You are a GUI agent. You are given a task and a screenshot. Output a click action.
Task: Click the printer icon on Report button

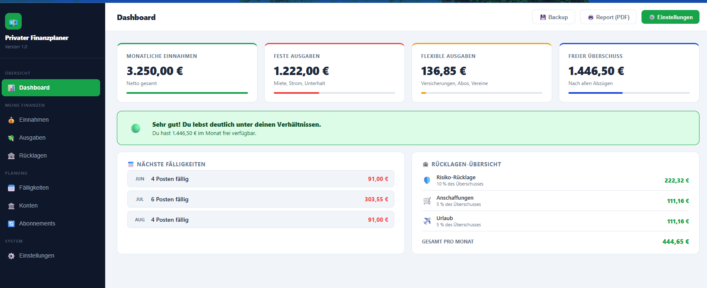(x=591, y=18)
